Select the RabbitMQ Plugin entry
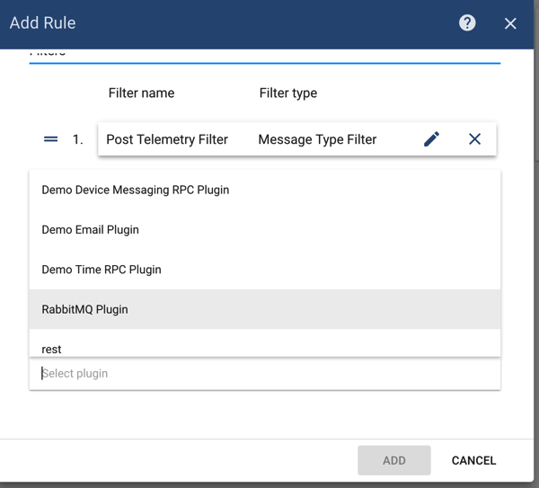 coord(84,309)
